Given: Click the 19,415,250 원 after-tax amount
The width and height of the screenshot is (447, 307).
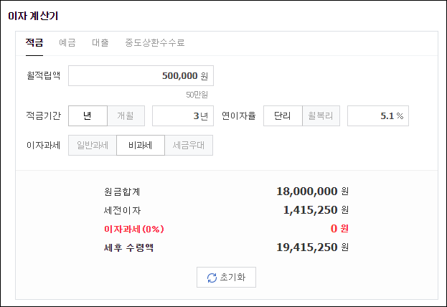Looking at the screenshot, I should click(x=312, y=247).
